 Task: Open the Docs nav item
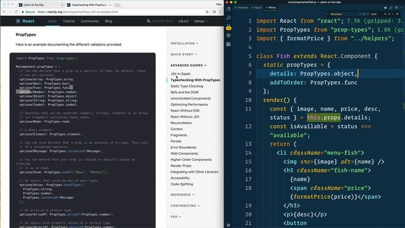click(53, 21)
